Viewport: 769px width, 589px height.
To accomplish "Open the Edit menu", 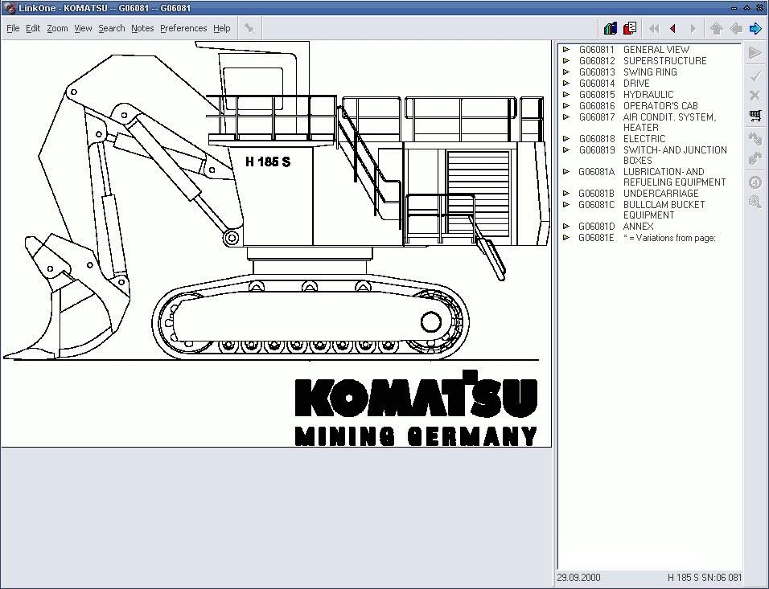I will pyautogui.click(x=33, y=28).
